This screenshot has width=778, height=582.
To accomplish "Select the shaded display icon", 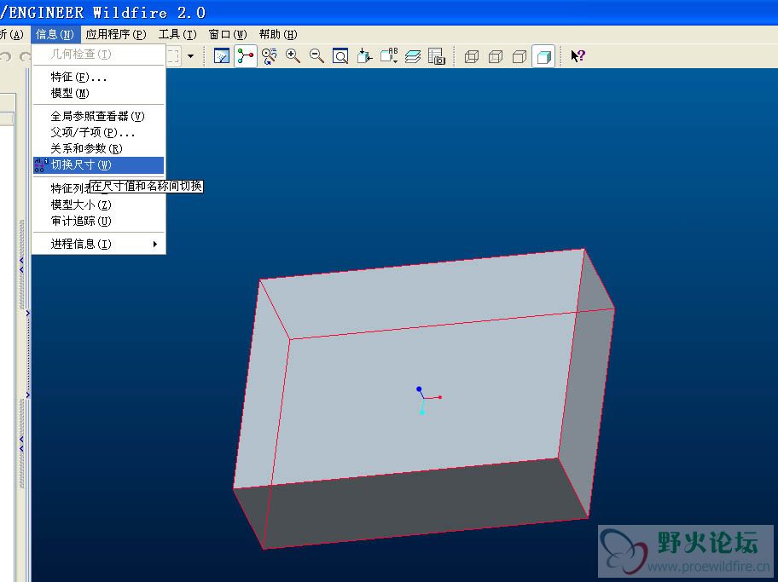I will pos(543,56).
